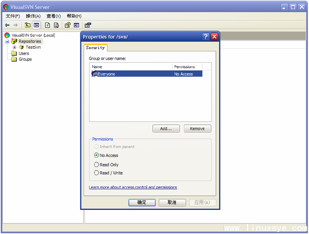Image resolution: width=309 pixels, height=234 pixels.
Task: Click the Forward arrow toolbar icon
Action: click(16, 25)
